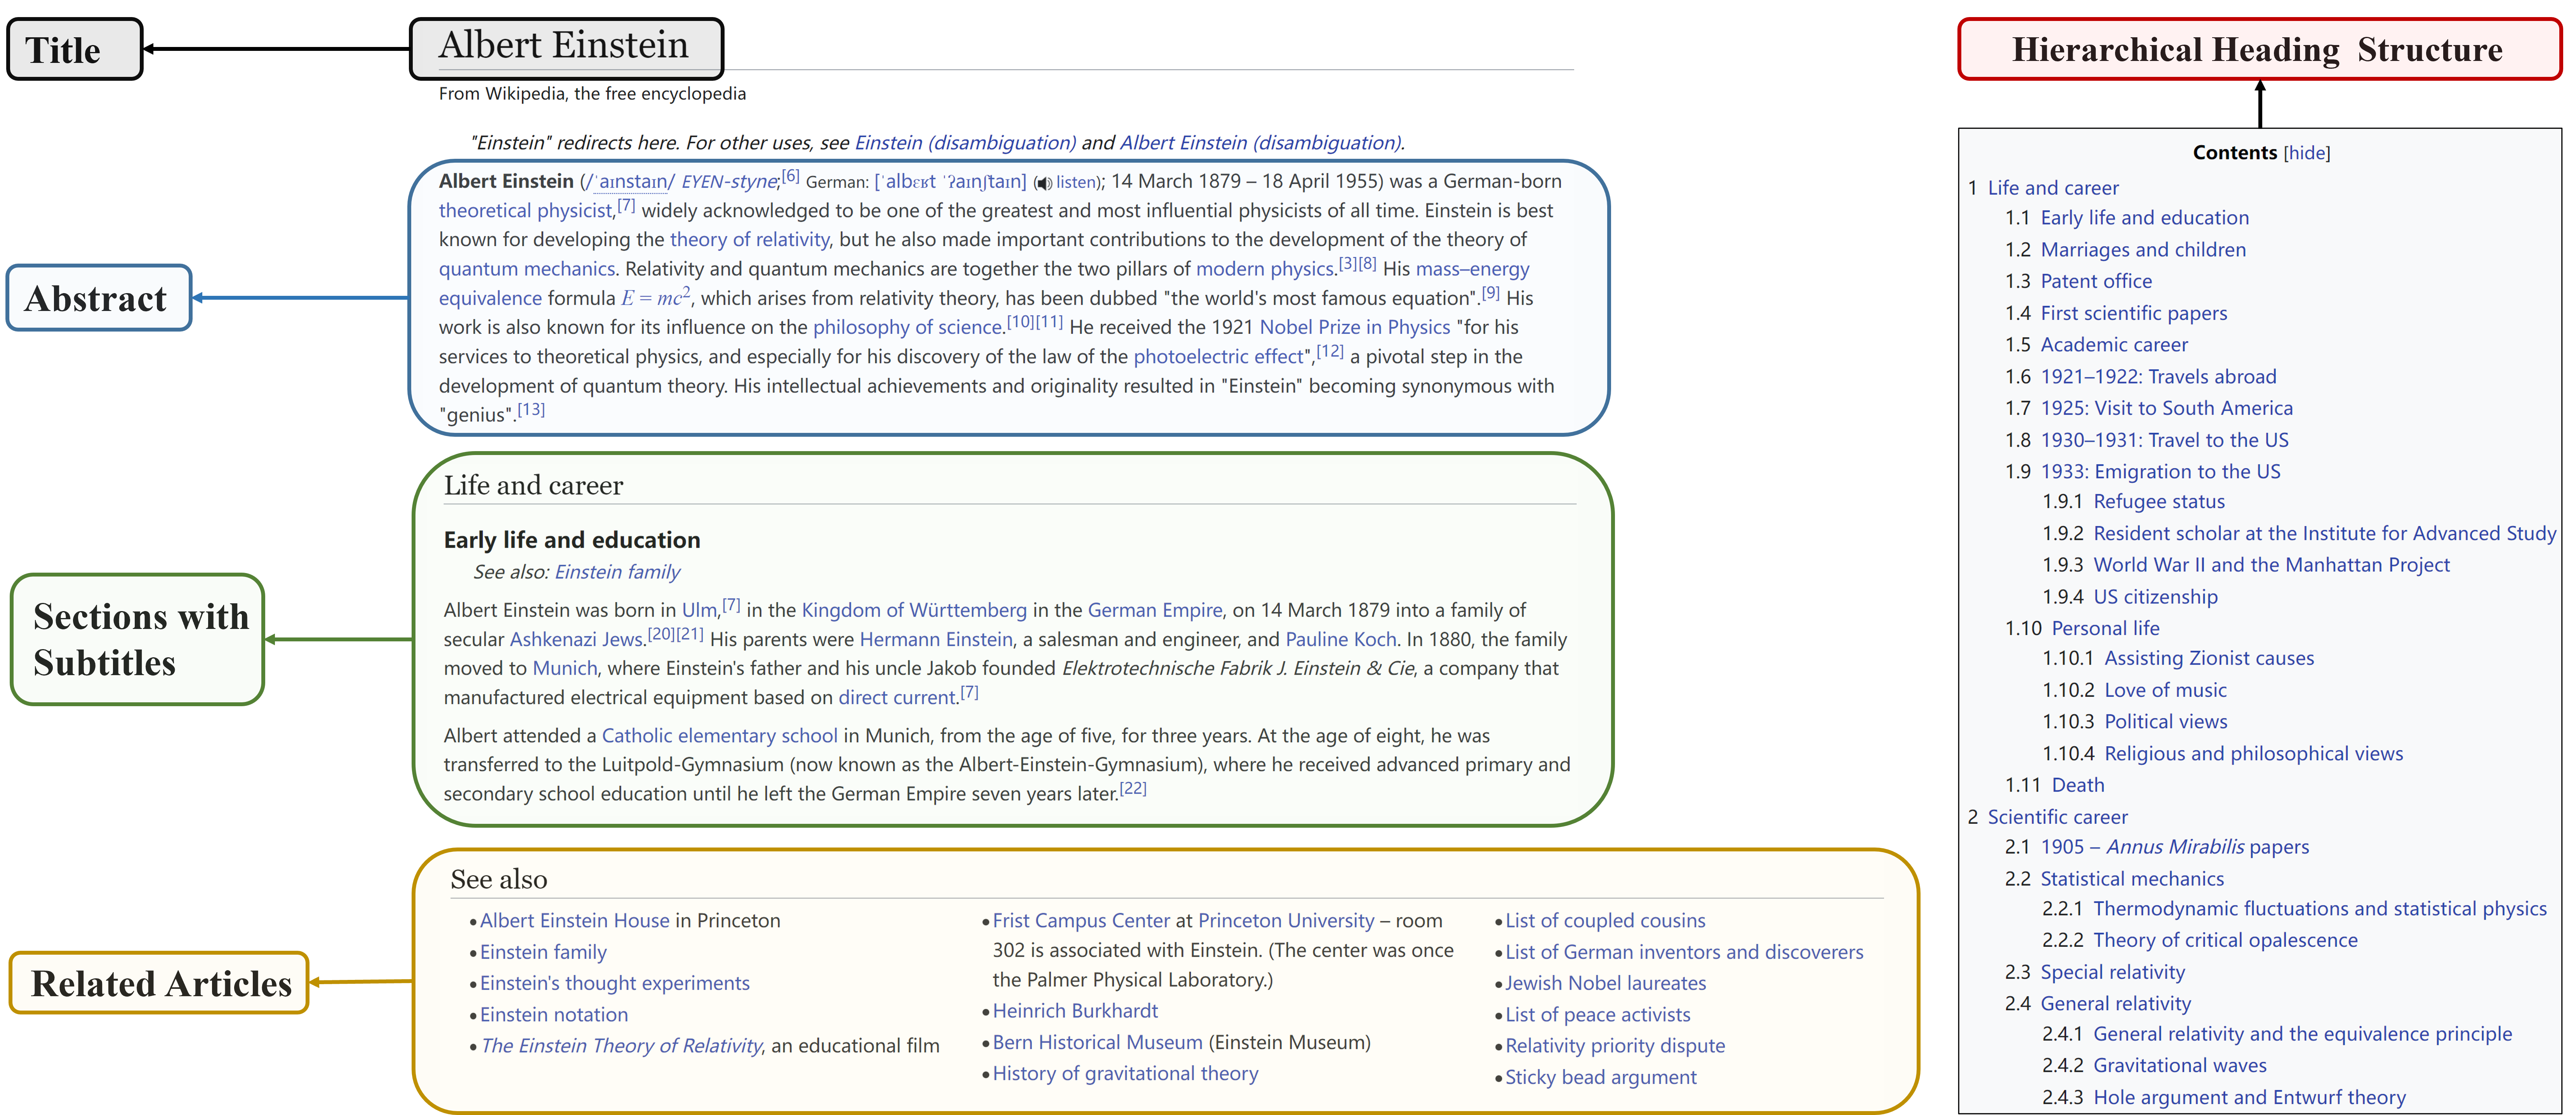This screenshot has width=2576, height=1115.
Task: Open "1.9 1933: Emigration to the US"
Action: coord(2143,472)
